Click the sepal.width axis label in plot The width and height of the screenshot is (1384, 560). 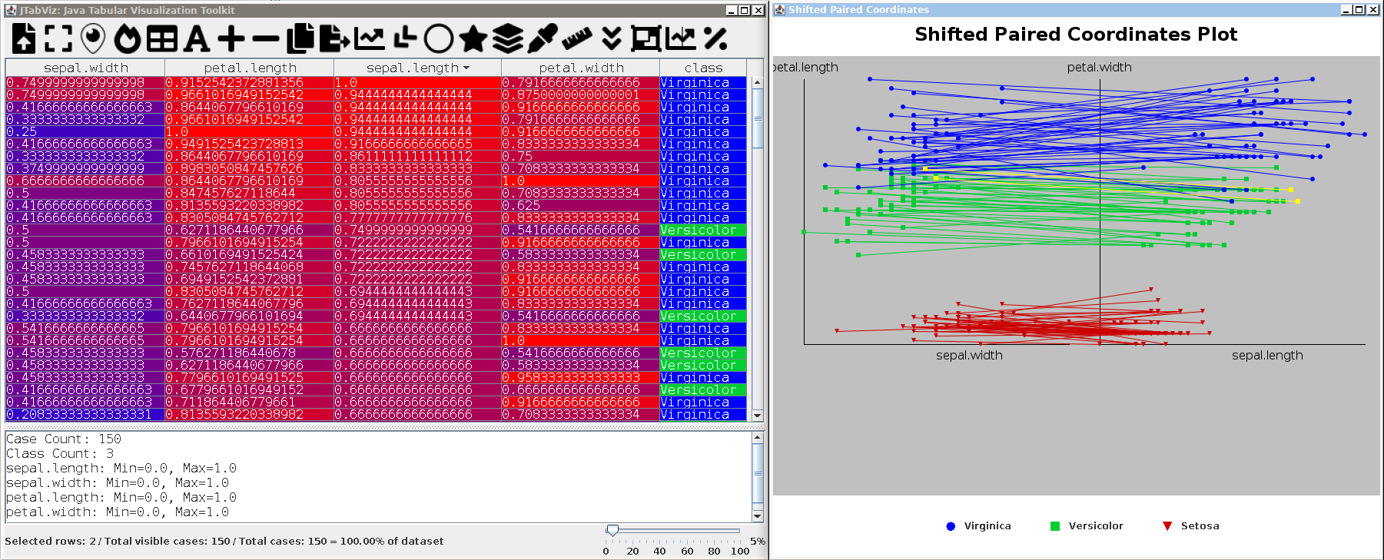pyautogui.click(x=969, y=355)
